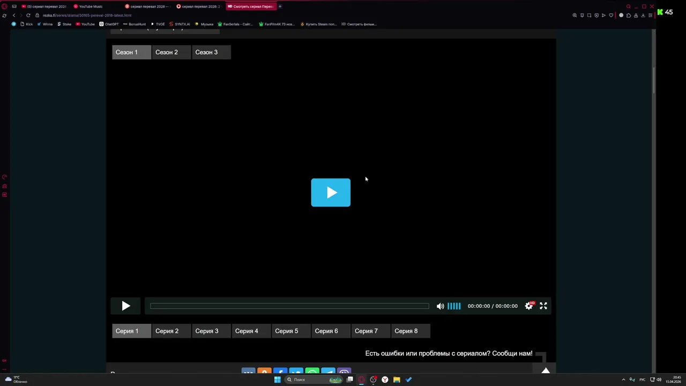Open the ChatGPT bookmark
Screen dimensions: 686x386
point(109,24)
